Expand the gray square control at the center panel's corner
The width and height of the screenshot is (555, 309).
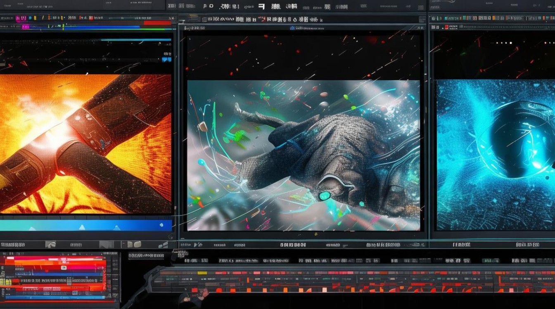(x=422, y=19)
